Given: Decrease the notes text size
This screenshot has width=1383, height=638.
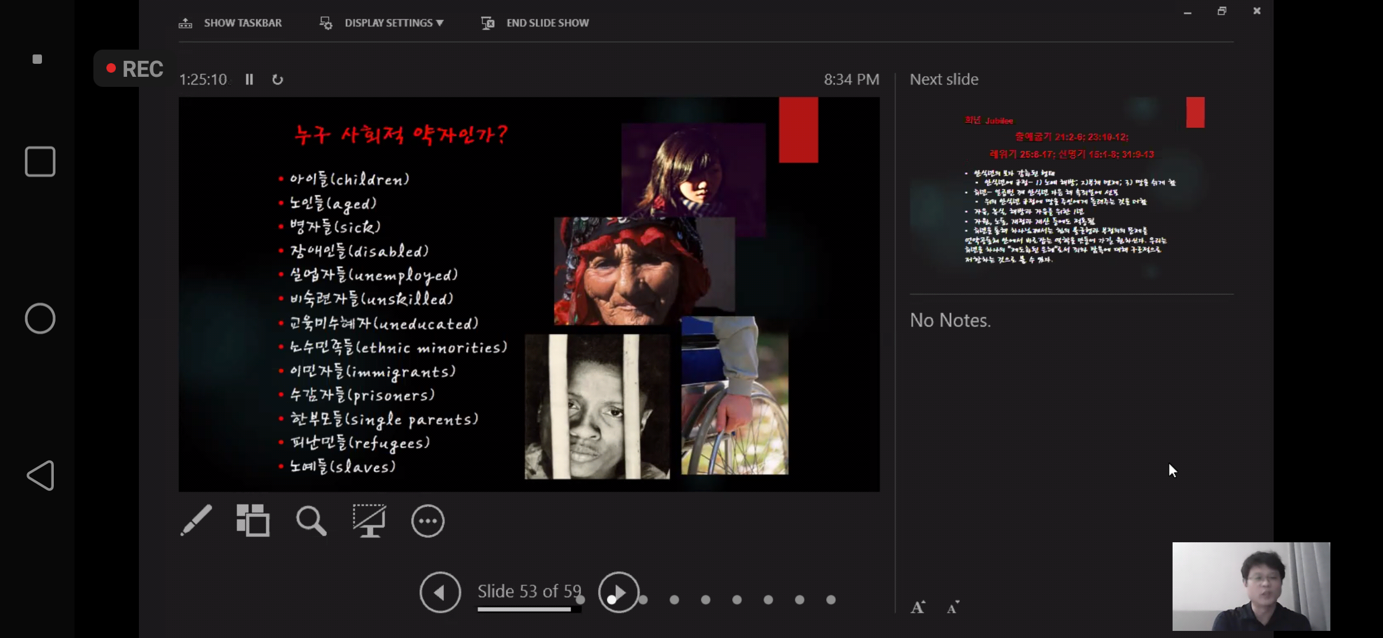Looking at the screenshot, I should coord(953,607).
